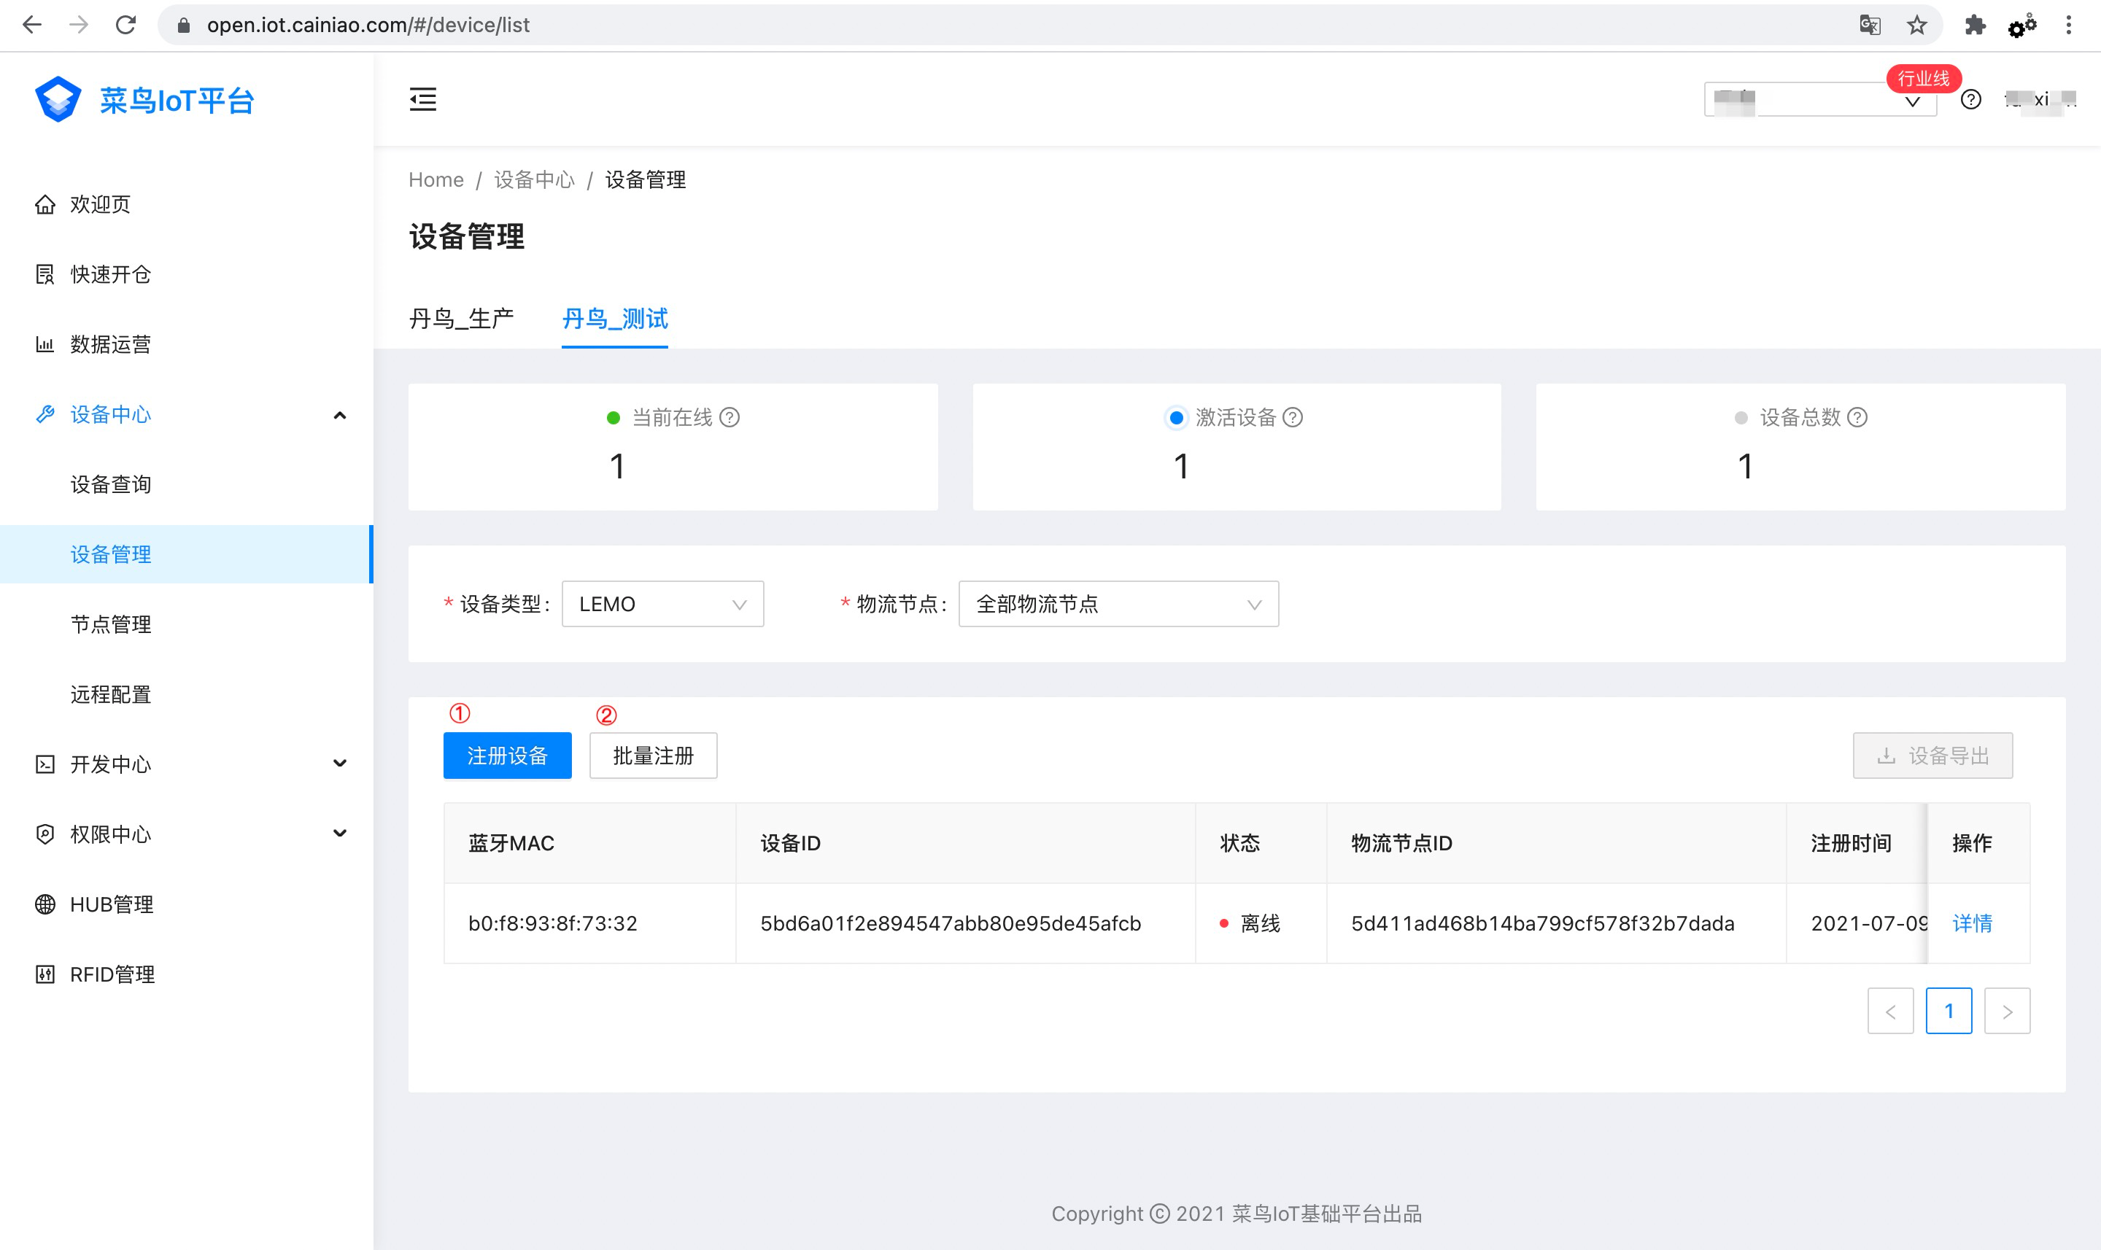Click the 批量注册 button
Screen dimensions: 2101x1250
pyautogui.click(x=653, y=756)
